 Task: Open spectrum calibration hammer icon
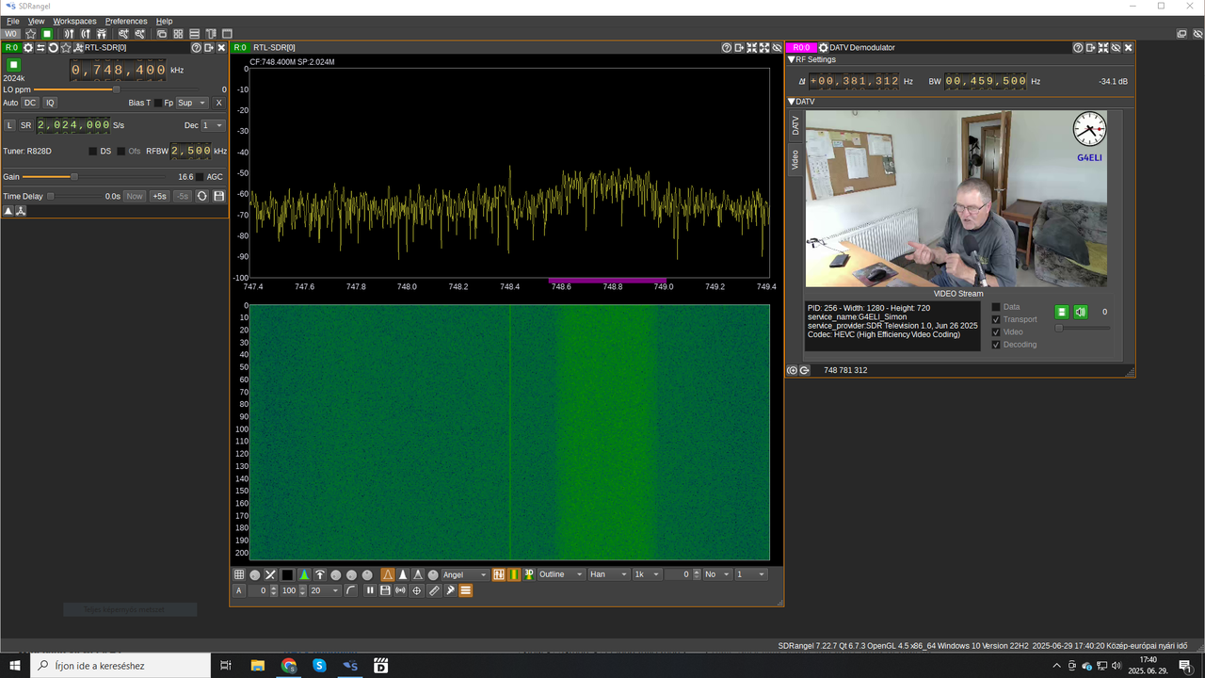point(450,590)
